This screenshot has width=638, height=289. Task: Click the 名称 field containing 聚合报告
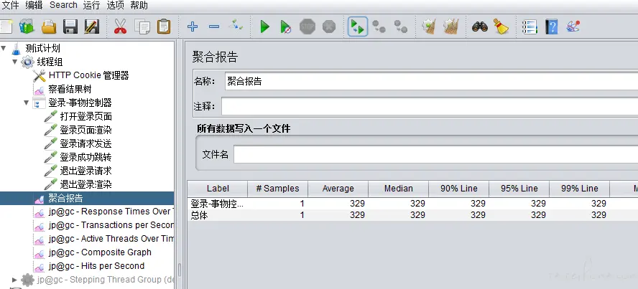[431, 81]
